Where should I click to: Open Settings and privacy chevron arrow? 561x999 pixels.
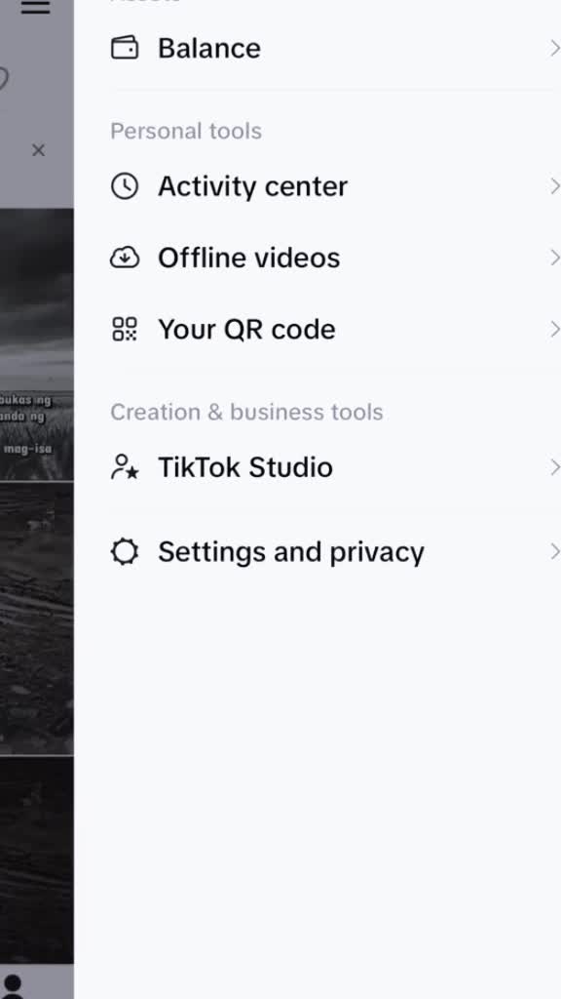tap(554, 552)
